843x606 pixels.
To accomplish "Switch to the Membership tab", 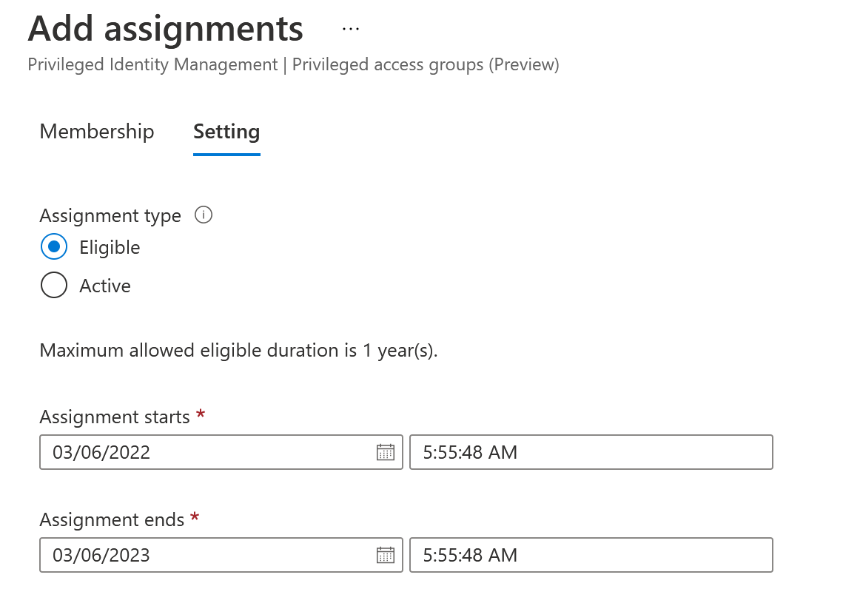I will tap(97, 132).
